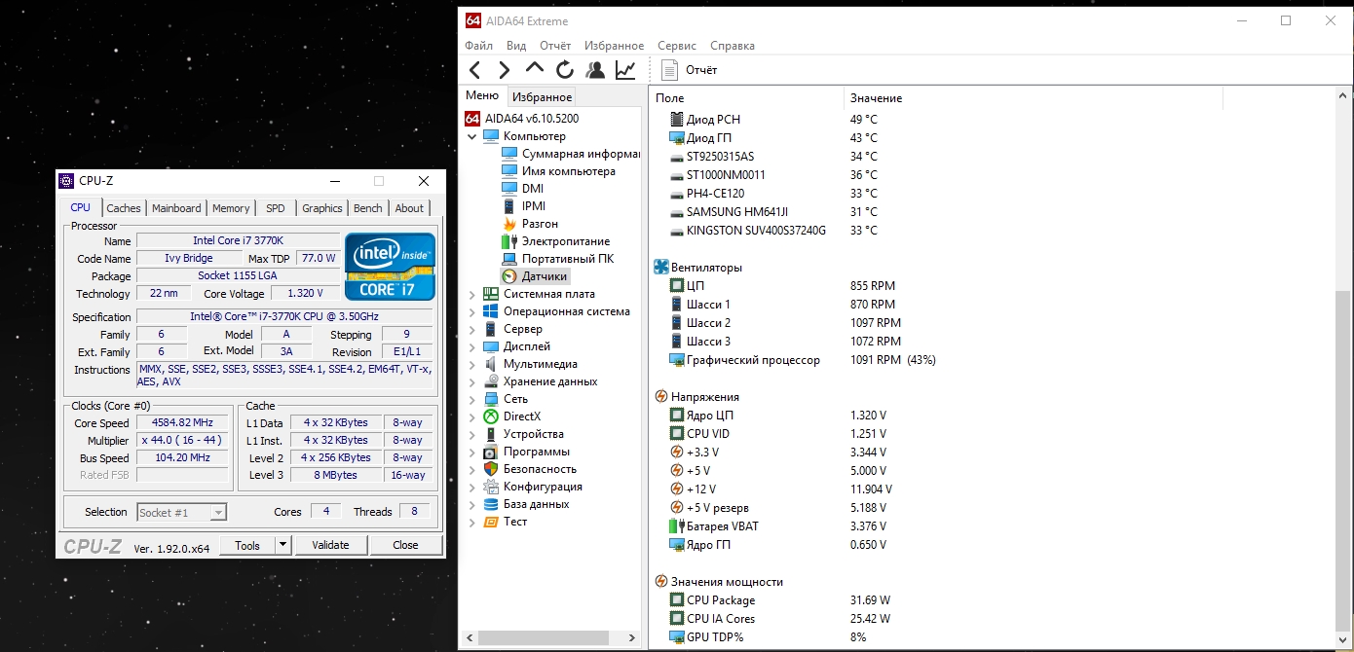1354x652 pixels.
Task: Switch to the SPD tab in CPU-Z
Action: click(x=276, y=208)
